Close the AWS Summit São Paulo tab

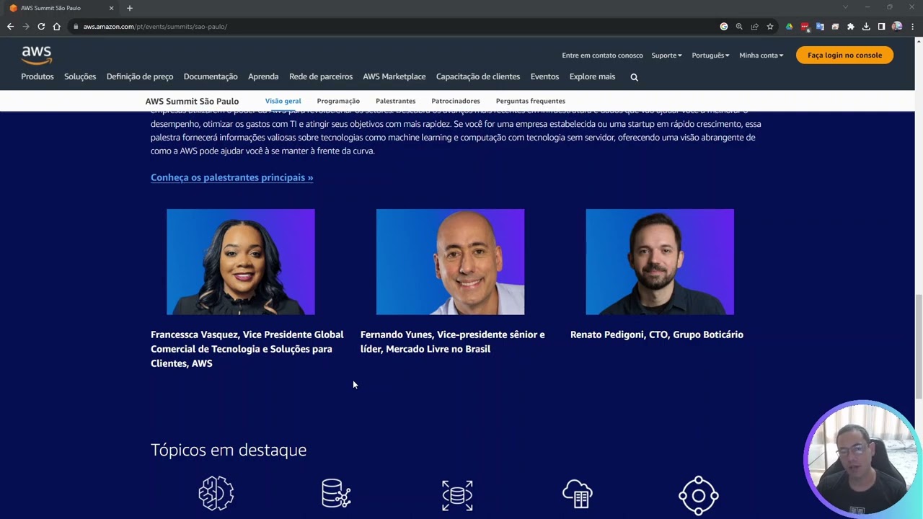point(111,8)
